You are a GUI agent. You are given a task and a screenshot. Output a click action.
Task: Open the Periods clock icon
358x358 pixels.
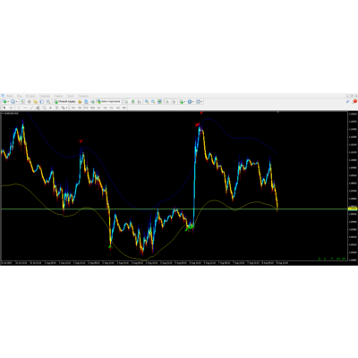click(x=190, y=101)
